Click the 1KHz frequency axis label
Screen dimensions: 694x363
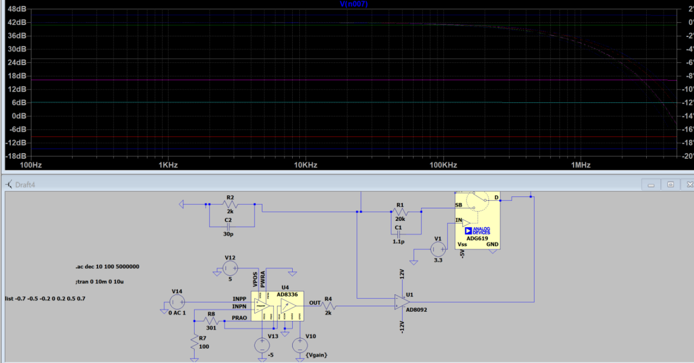[168, 165]
